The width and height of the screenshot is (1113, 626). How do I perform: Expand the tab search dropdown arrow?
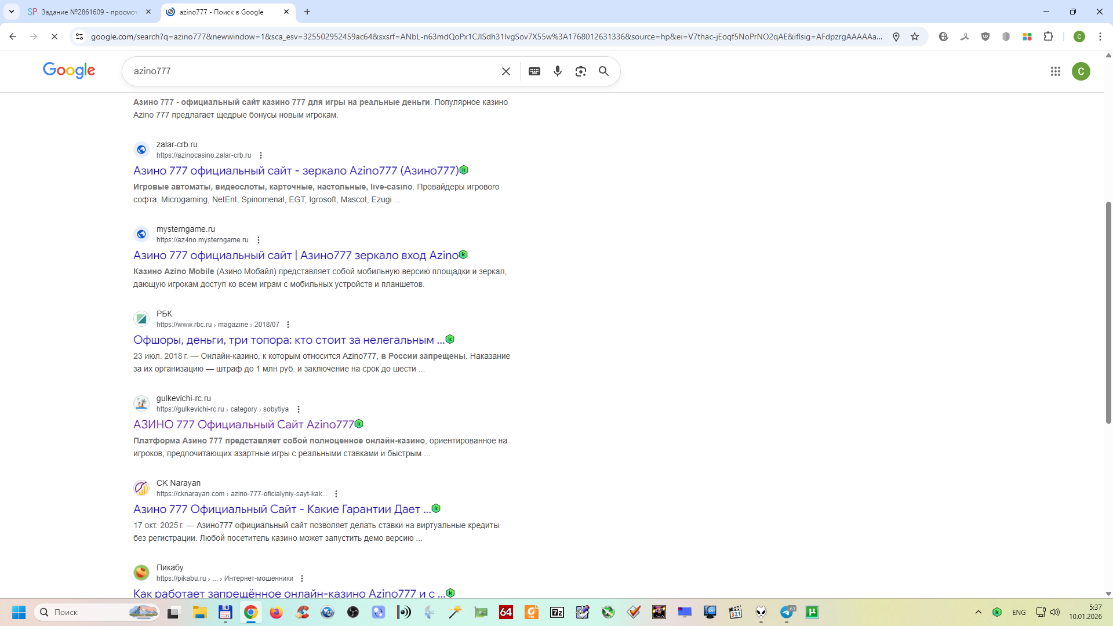pos(12,12)
